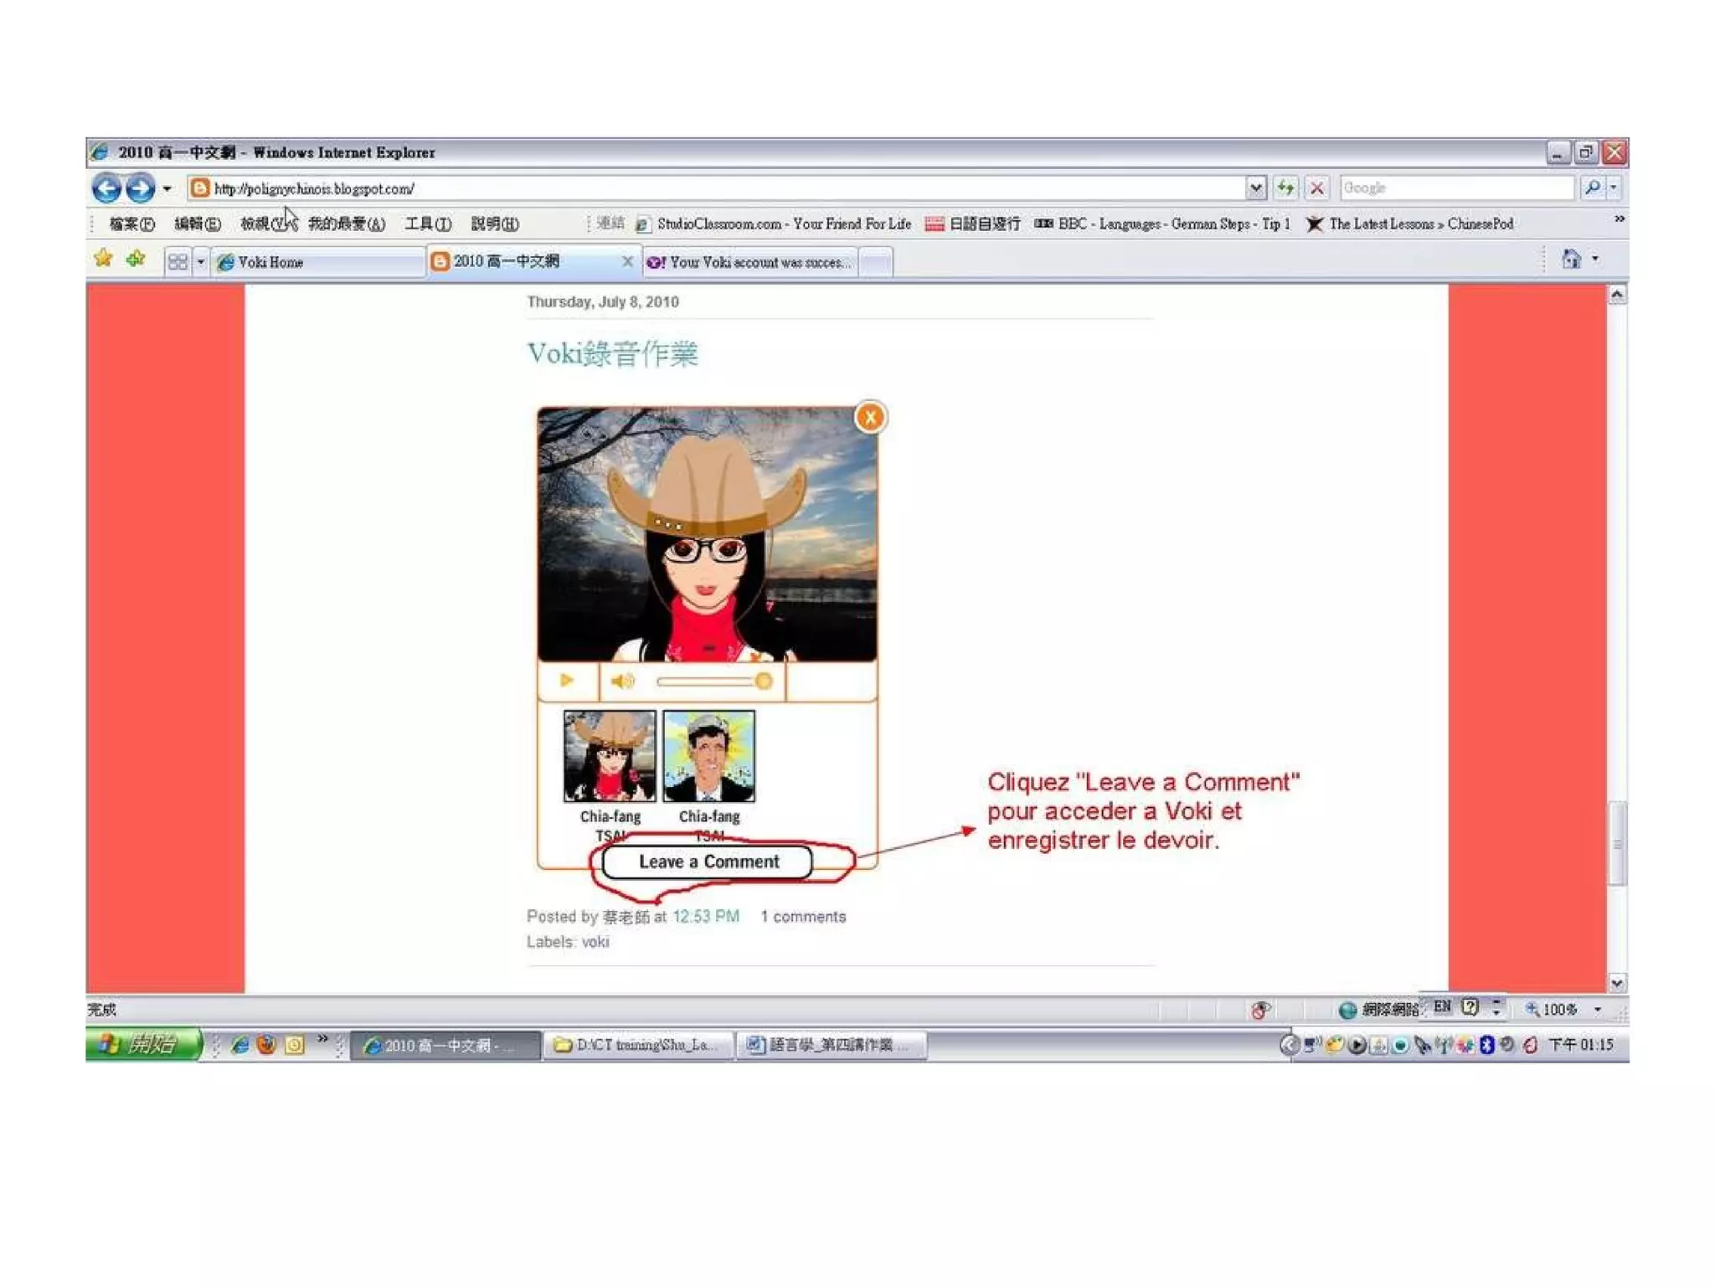Click the Refresh page icon

point(1285,188)
